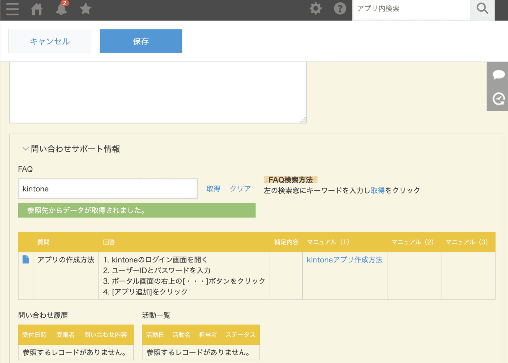Click the FAQ検索方法 heading label
The width and height of the screenshot is (508, 363).
(x=291, y=180)
